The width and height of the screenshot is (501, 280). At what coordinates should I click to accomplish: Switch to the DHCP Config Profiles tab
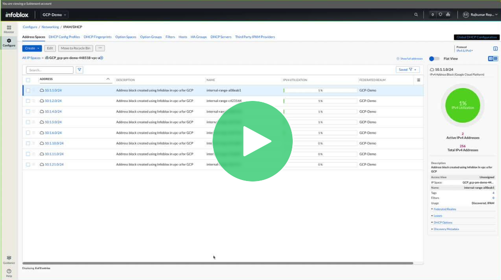tap(64, 37)
